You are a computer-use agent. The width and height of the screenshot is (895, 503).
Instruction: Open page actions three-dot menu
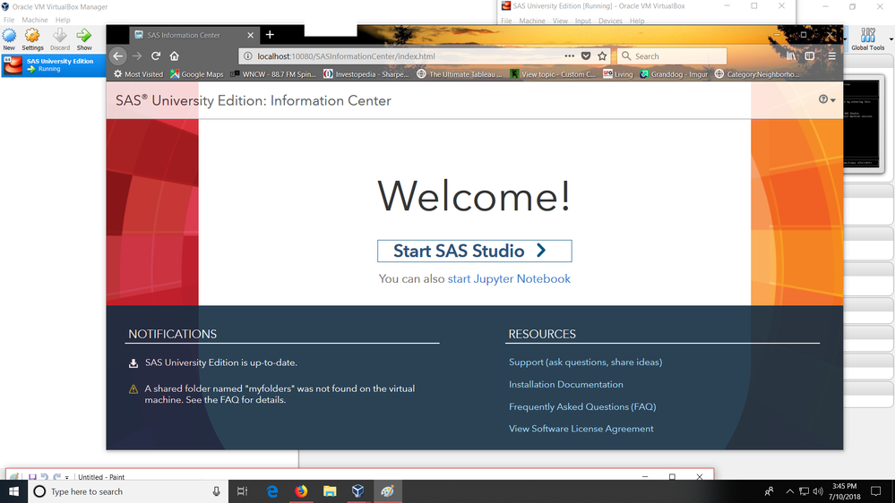coord(569,55)
